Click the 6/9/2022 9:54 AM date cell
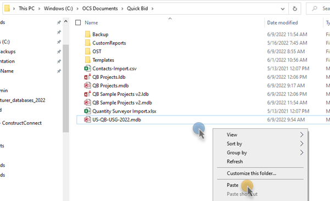The width and height of the screenshot is (330, 201). point(286,119)
